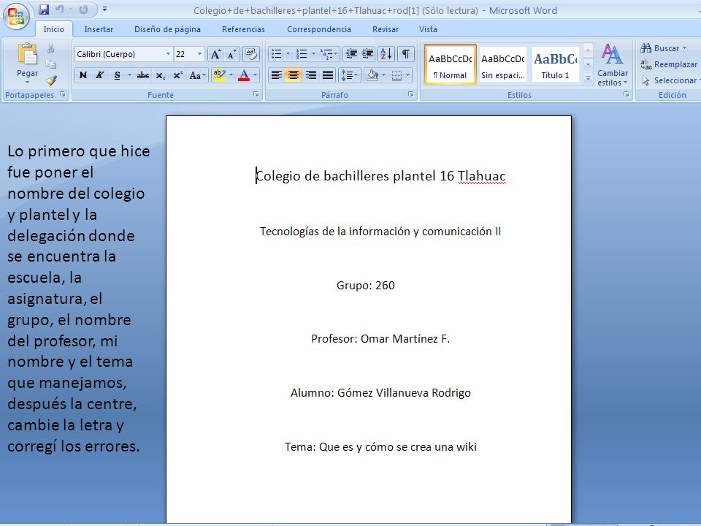Viewport: 701px width, 526px height.
Task: Open the Portapapeles dialog launcher
Action: (63, 95)
